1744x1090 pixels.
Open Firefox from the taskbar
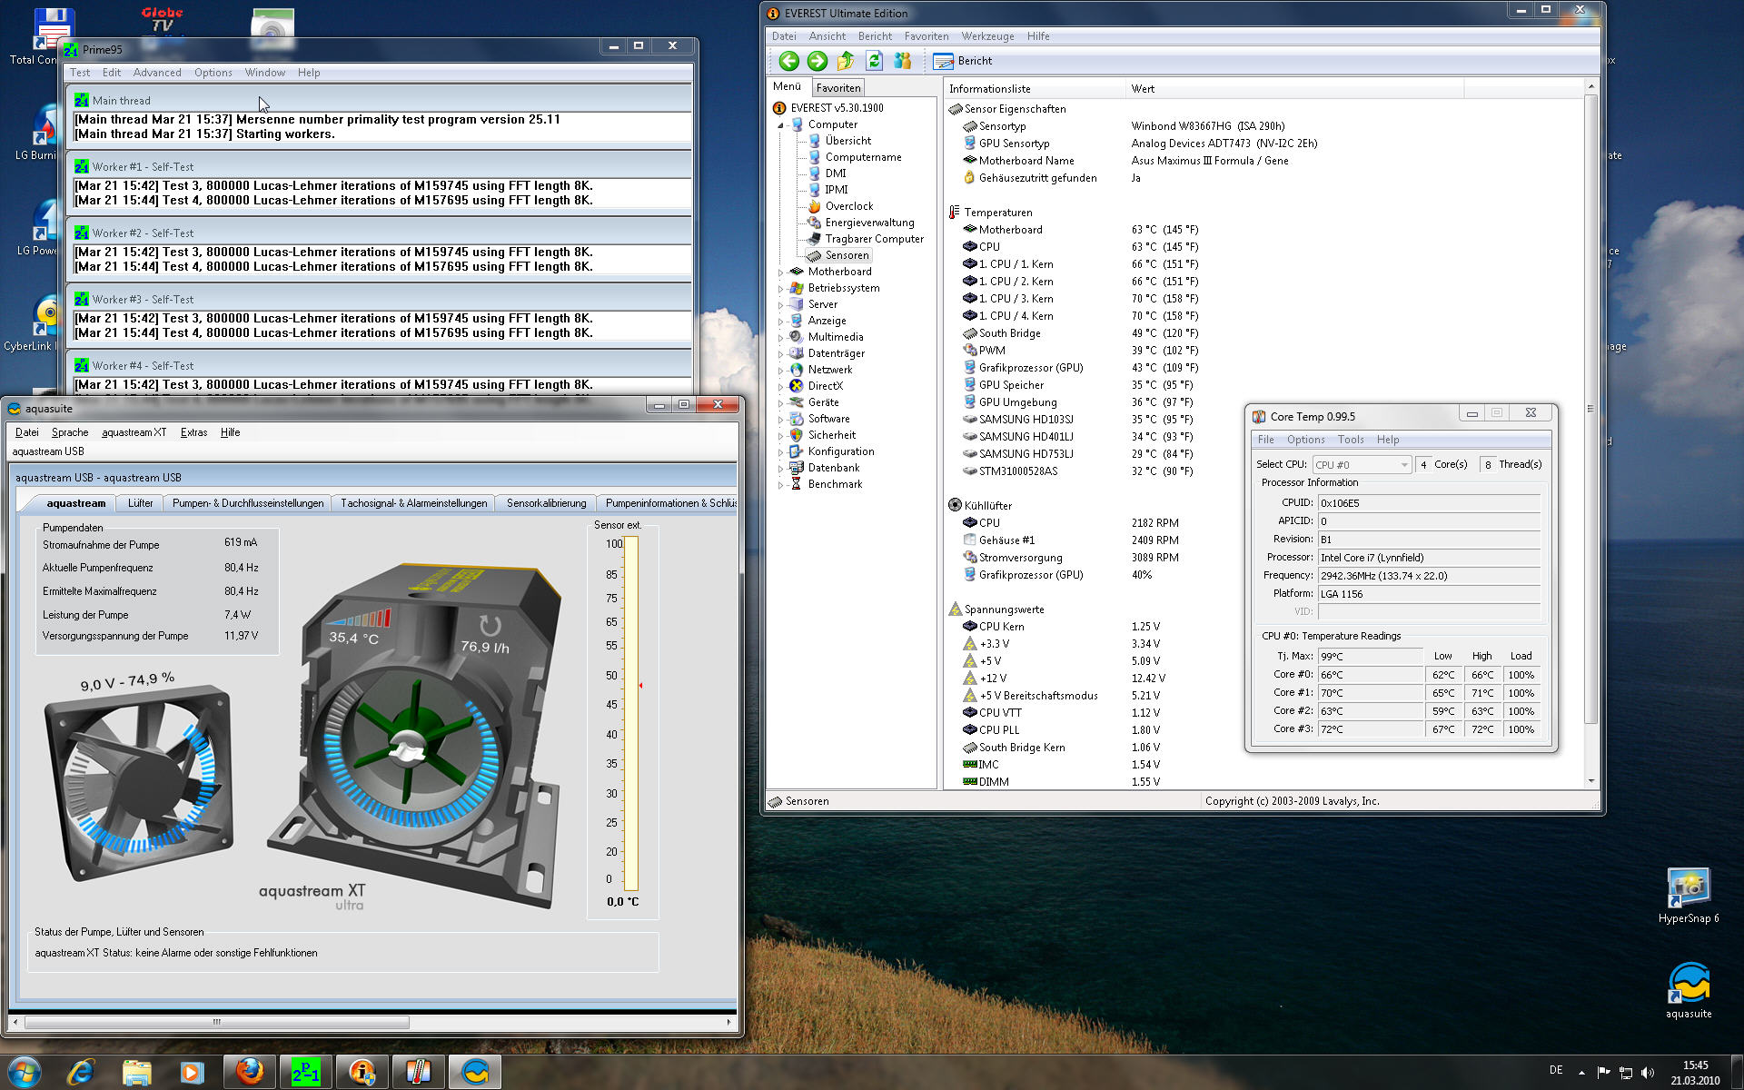tap(250, 1072)
